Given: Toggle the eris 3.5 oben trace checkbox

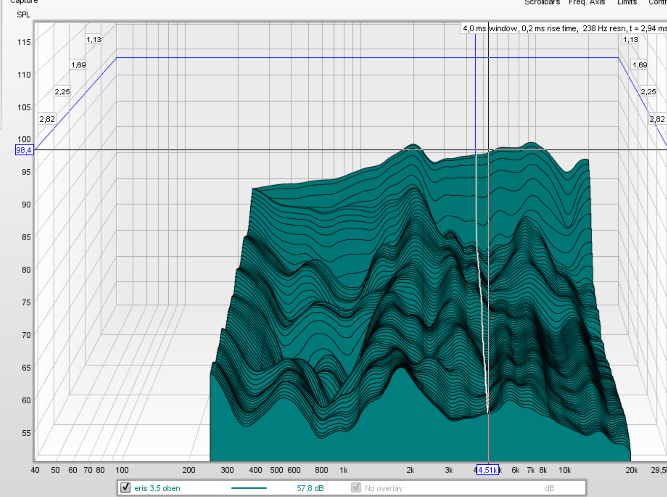Looking at the screenshot, I should 125,487.
